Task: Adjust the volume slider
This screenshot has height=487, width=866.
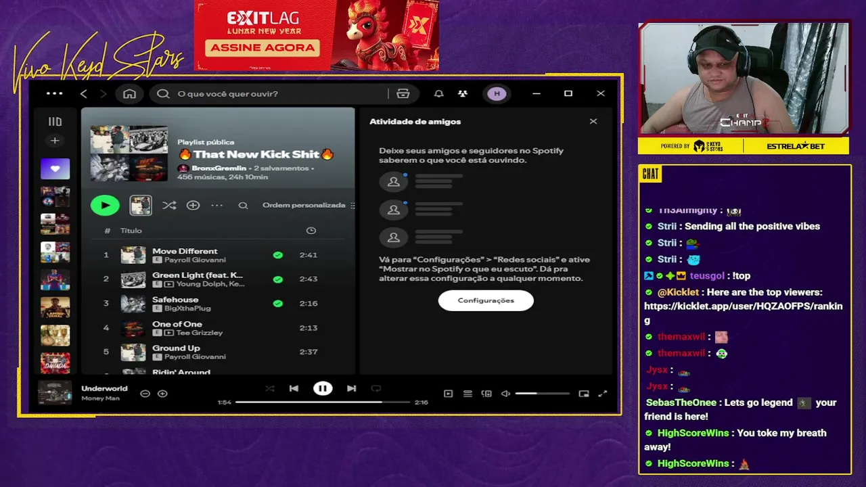Action: click(542, 394)
